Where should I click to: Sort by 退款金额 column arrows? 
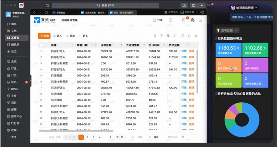click(121, 45)
